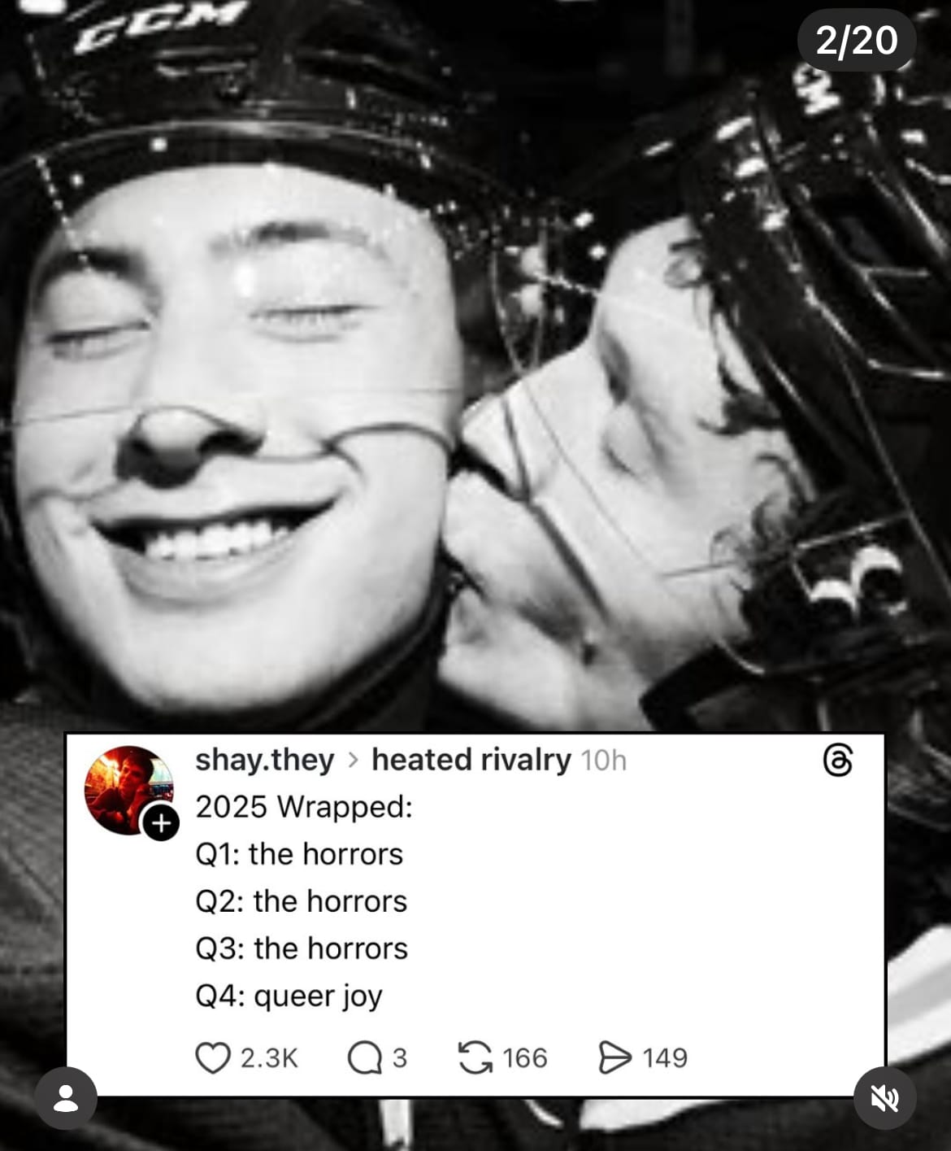Click the 10h timestamp

click(x=603, y=761)
